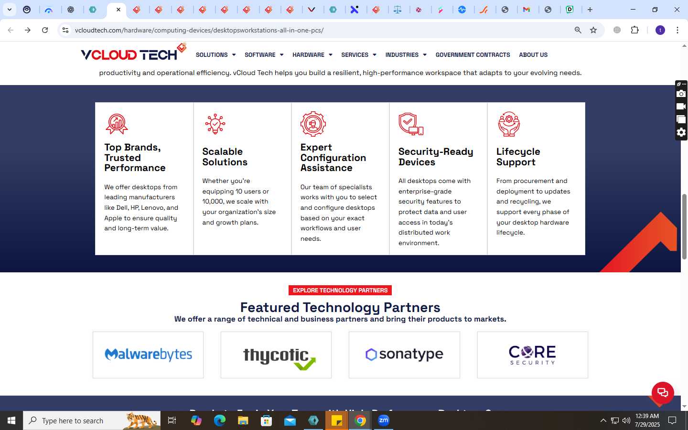Open the zoom magnifier in address bar
The image size is (688, 430).
578,30
